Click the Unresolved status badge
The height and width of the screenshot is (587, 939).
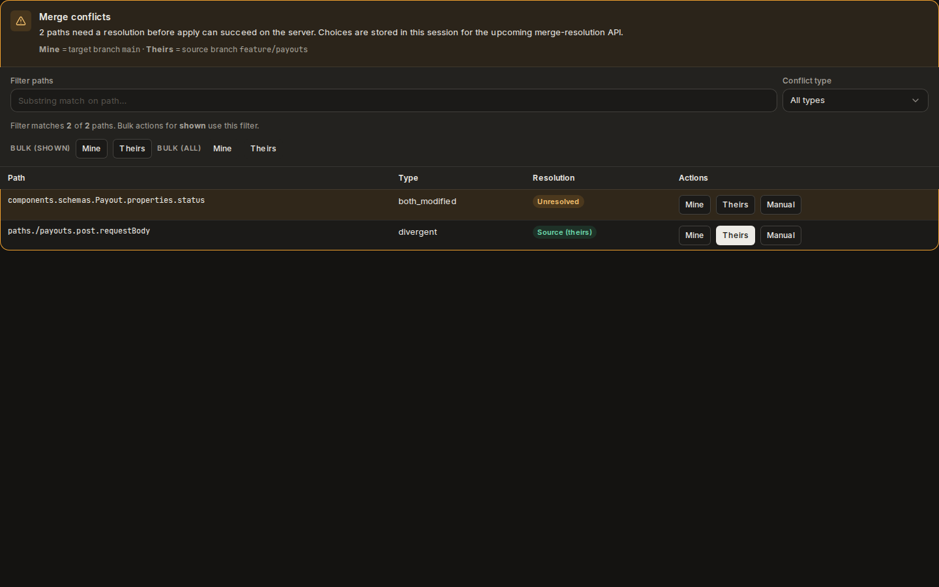coord(558,202)
